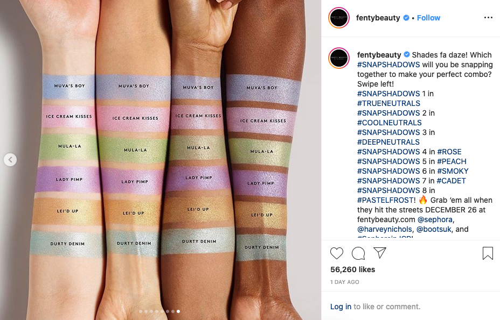Open the #COOLNEUTRALS hashtag
The height and width of the screenshot is (320, 500).
389,123
